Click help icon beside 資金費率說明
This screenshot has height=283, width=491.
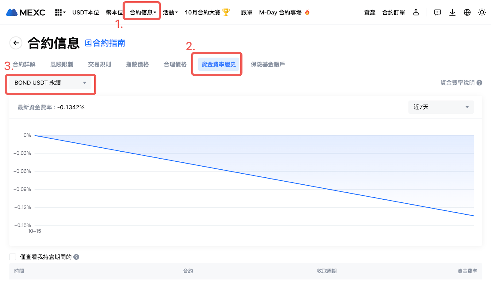pos(479,83)
